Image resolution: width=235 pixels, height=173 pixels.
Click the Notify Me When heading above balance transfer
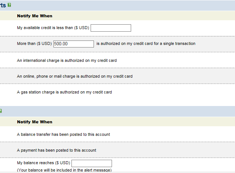point(35,122)
